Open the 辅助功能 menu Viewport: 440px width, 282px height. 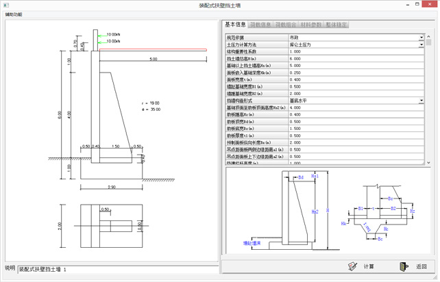14,14
